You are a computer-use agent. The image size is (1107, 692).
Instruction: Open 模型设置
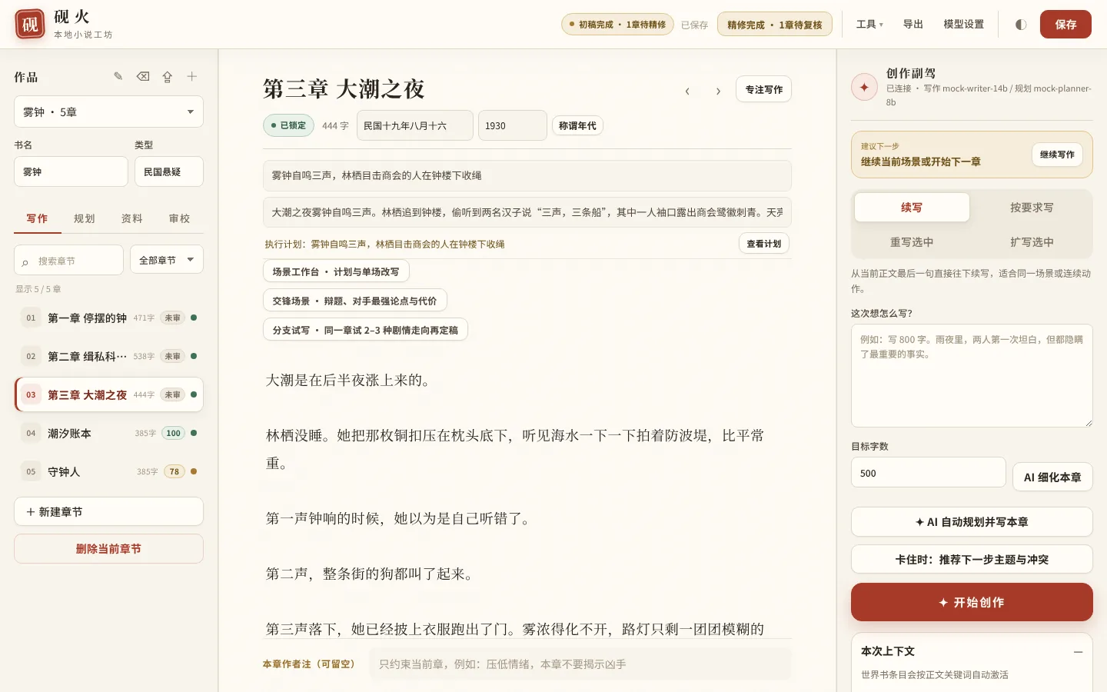(964, 25)
